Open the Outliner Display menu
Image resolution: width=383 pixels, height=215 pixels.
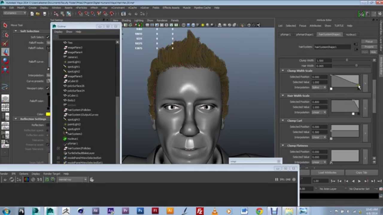point(58,32)
